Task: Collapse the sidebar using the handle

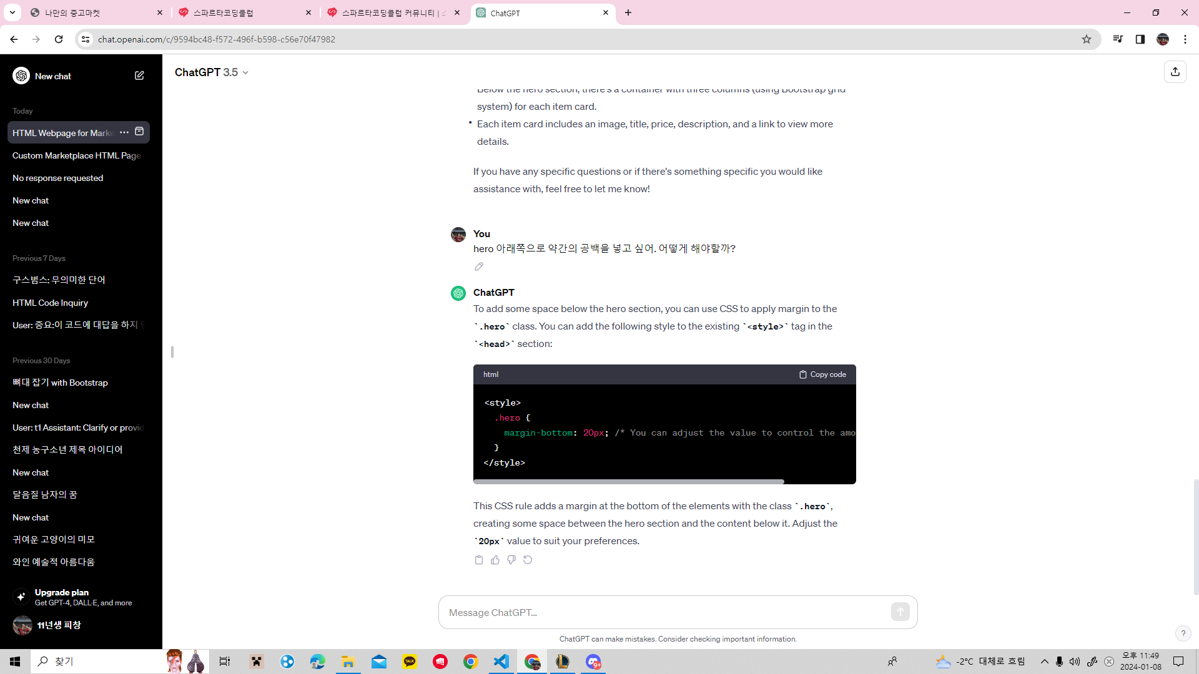Action: coord(172,352)
